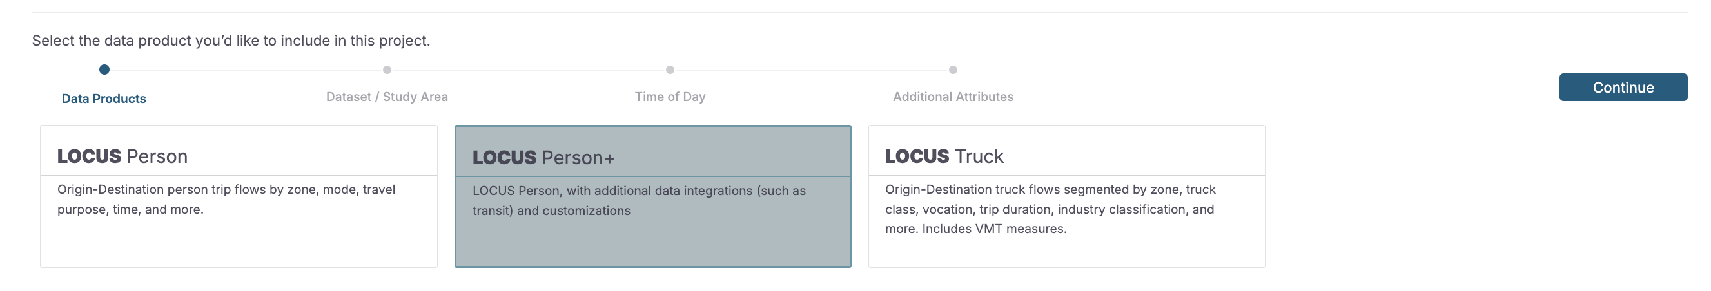Viewport: 1711px width, 291px height.
Task: Click the LOCUS Person card title
Action: coord(122,156)
